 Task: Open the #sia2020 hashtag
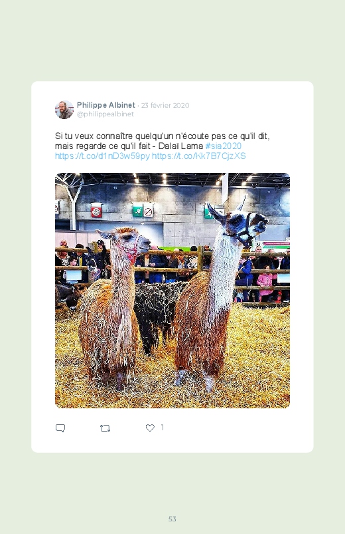224,146
